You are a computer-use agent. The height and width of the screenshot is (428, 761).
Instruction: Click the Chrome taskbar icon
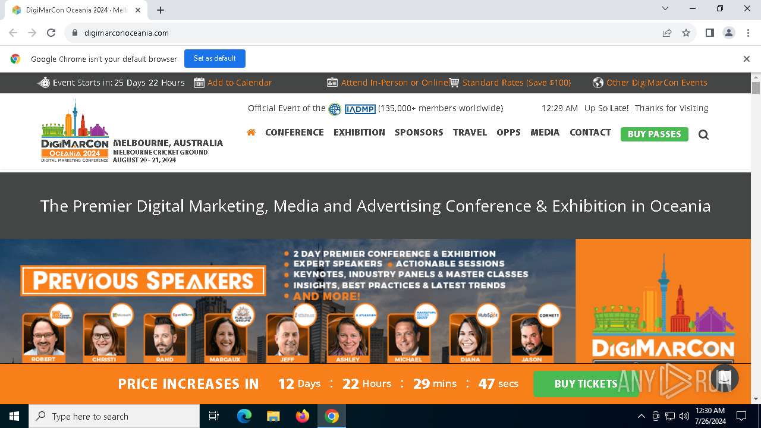click(x=332, y=416)
